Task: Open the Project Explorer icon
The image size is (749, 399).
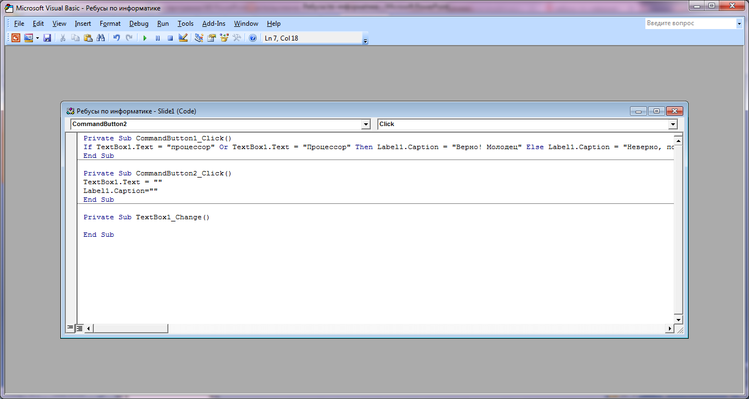Action: point(199,38)
